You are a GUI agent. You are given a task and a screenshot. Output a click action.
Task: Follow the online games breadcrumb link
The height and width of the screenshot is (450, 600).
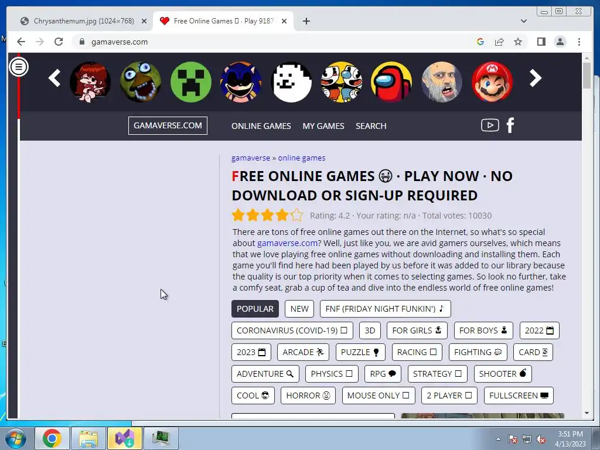point(302,158)
